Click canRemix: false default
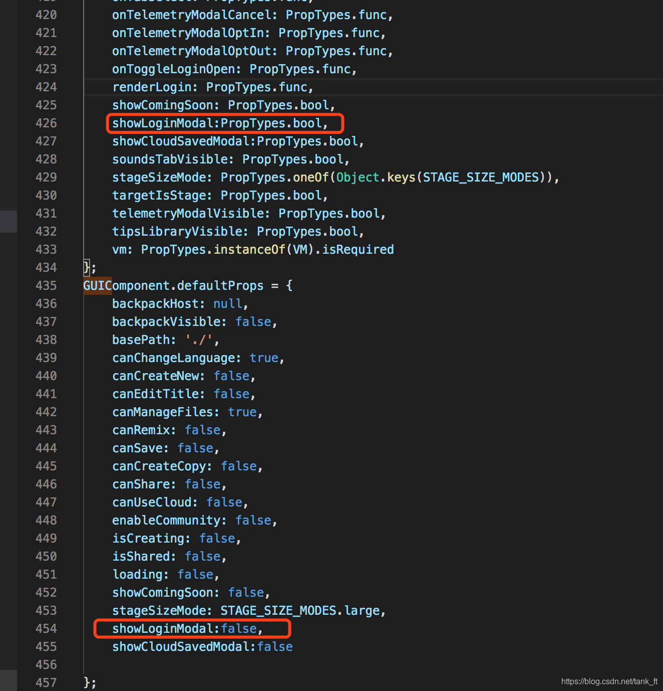Viewport: 663px width, 691px height. click(169, 430)
